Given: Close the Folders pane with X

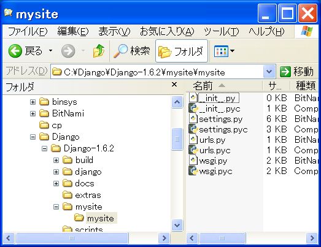Looking at the screenshot, I should (x=174, y=84).
